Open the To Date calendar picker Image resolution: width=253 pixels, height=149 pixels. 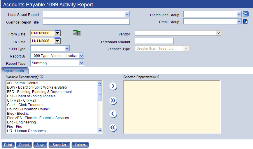(x=57, y=41)
